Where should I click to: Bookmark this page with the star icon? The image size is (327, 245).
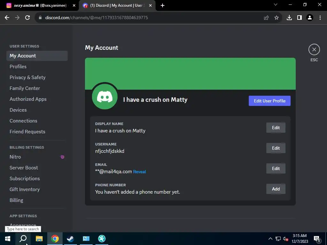276,18
